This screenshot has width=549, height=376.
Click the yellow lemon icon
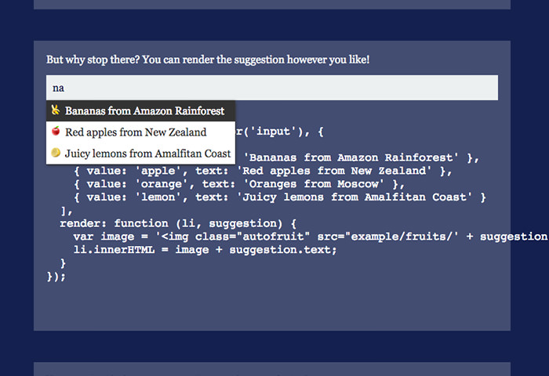point(56,153)
